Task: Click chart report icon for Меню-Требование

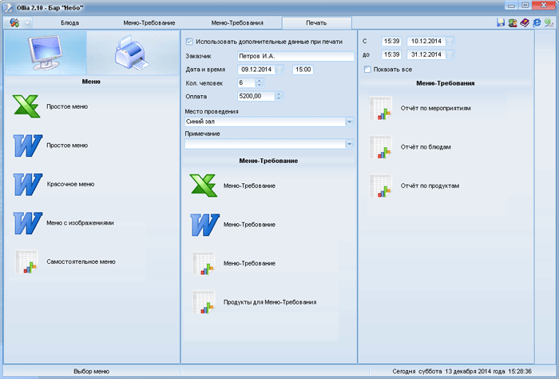Action: [203, 263]
